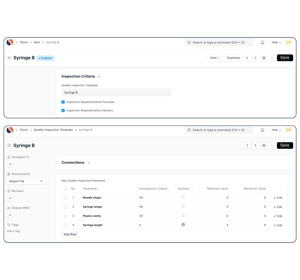Viewport: 300px width, 280px height.
Task: Open the View dropdown
Action: click(x=215, y=58)
